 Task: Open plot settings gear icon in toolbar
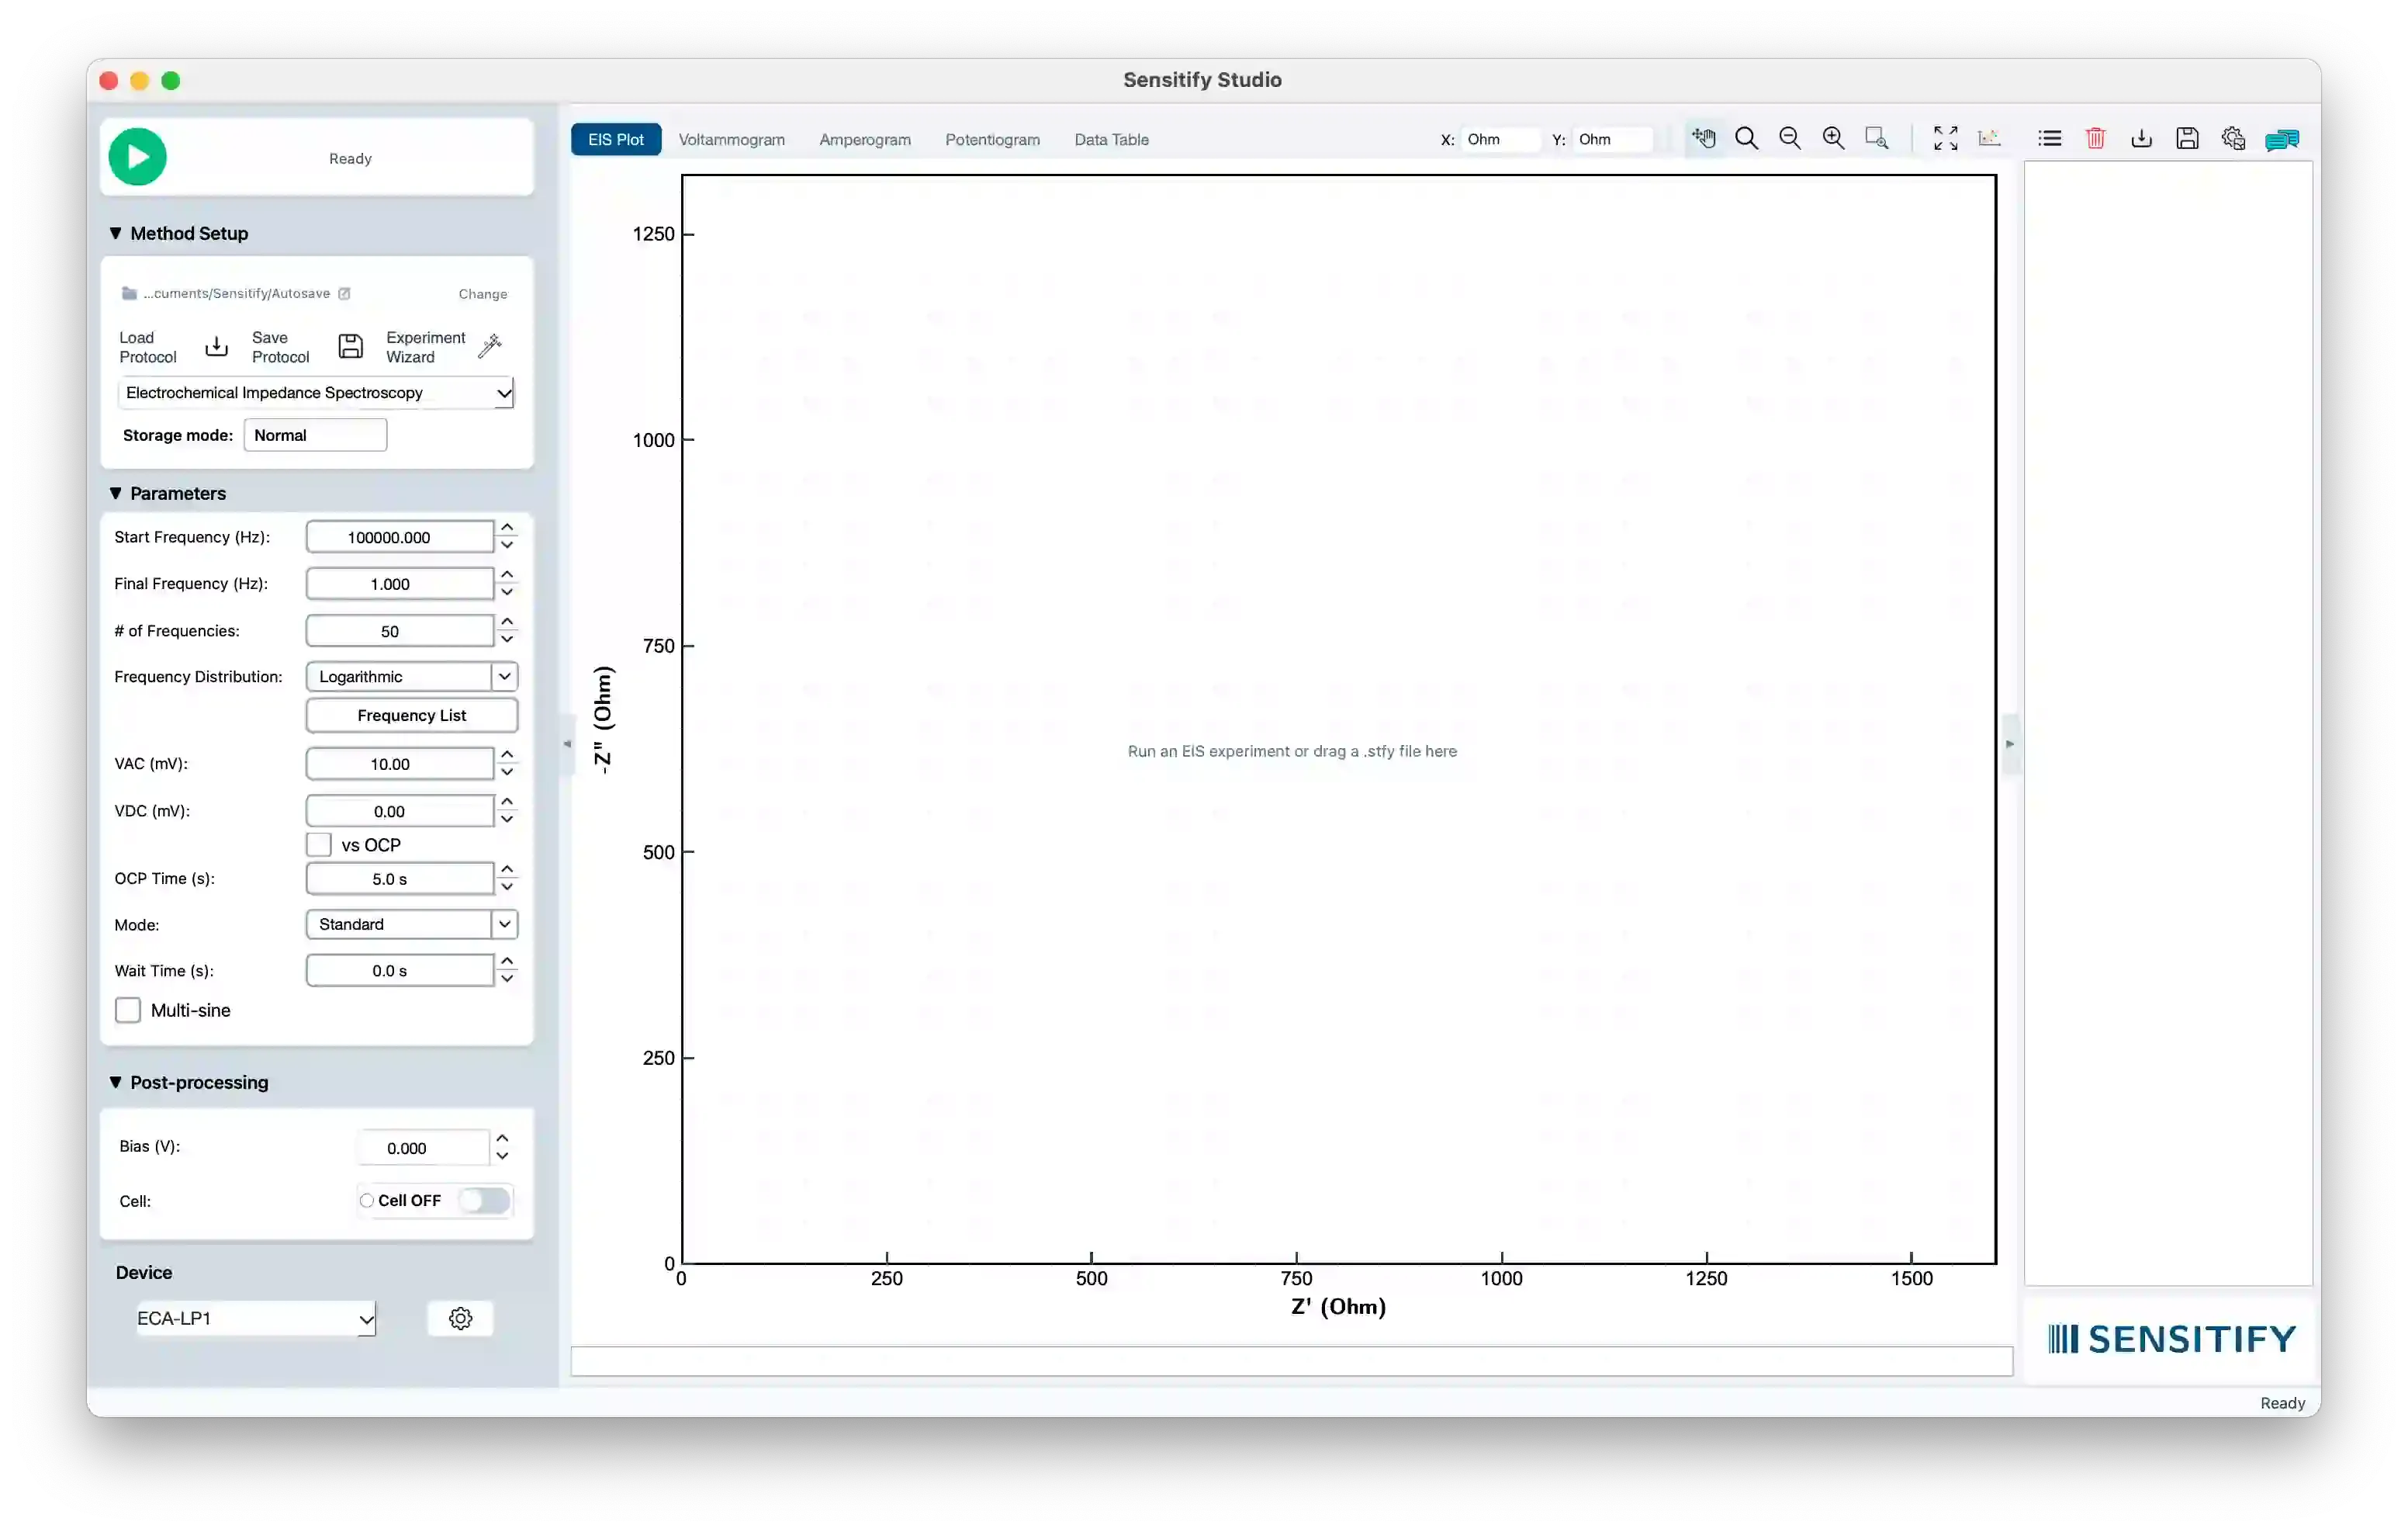click(2233, 139)
